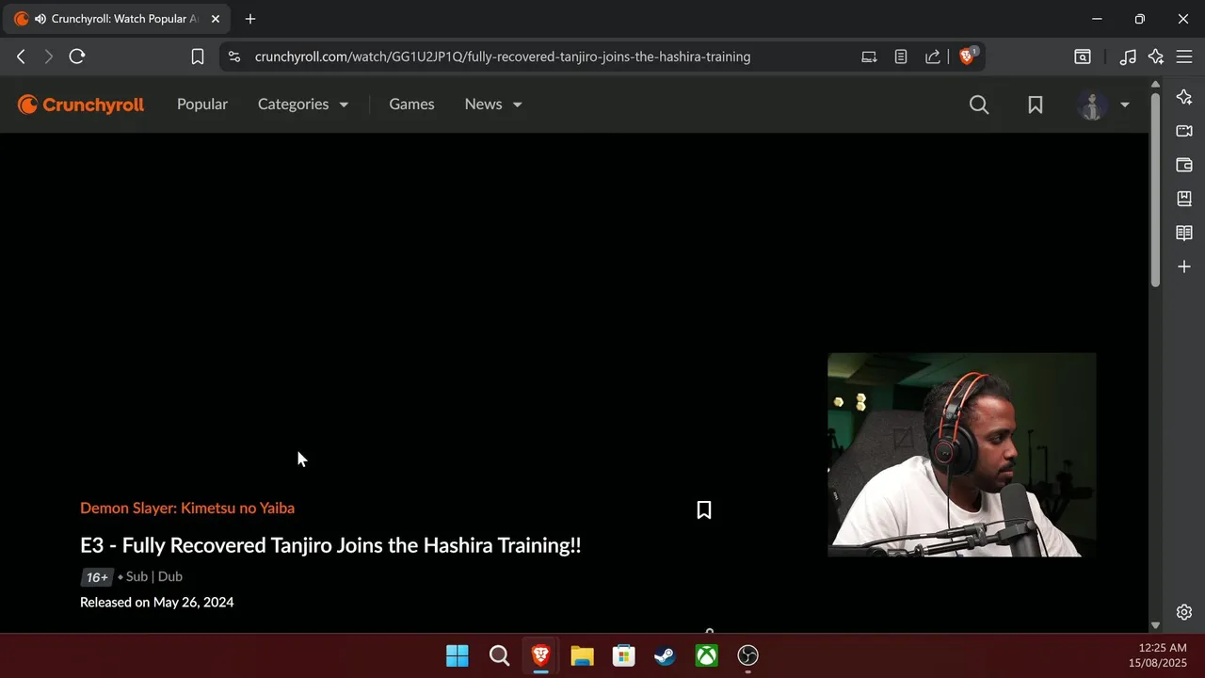Click the page scrollbar down arrow
Image resolution: width=1205 pixels, height=678 pixels.
[1155, 625]
